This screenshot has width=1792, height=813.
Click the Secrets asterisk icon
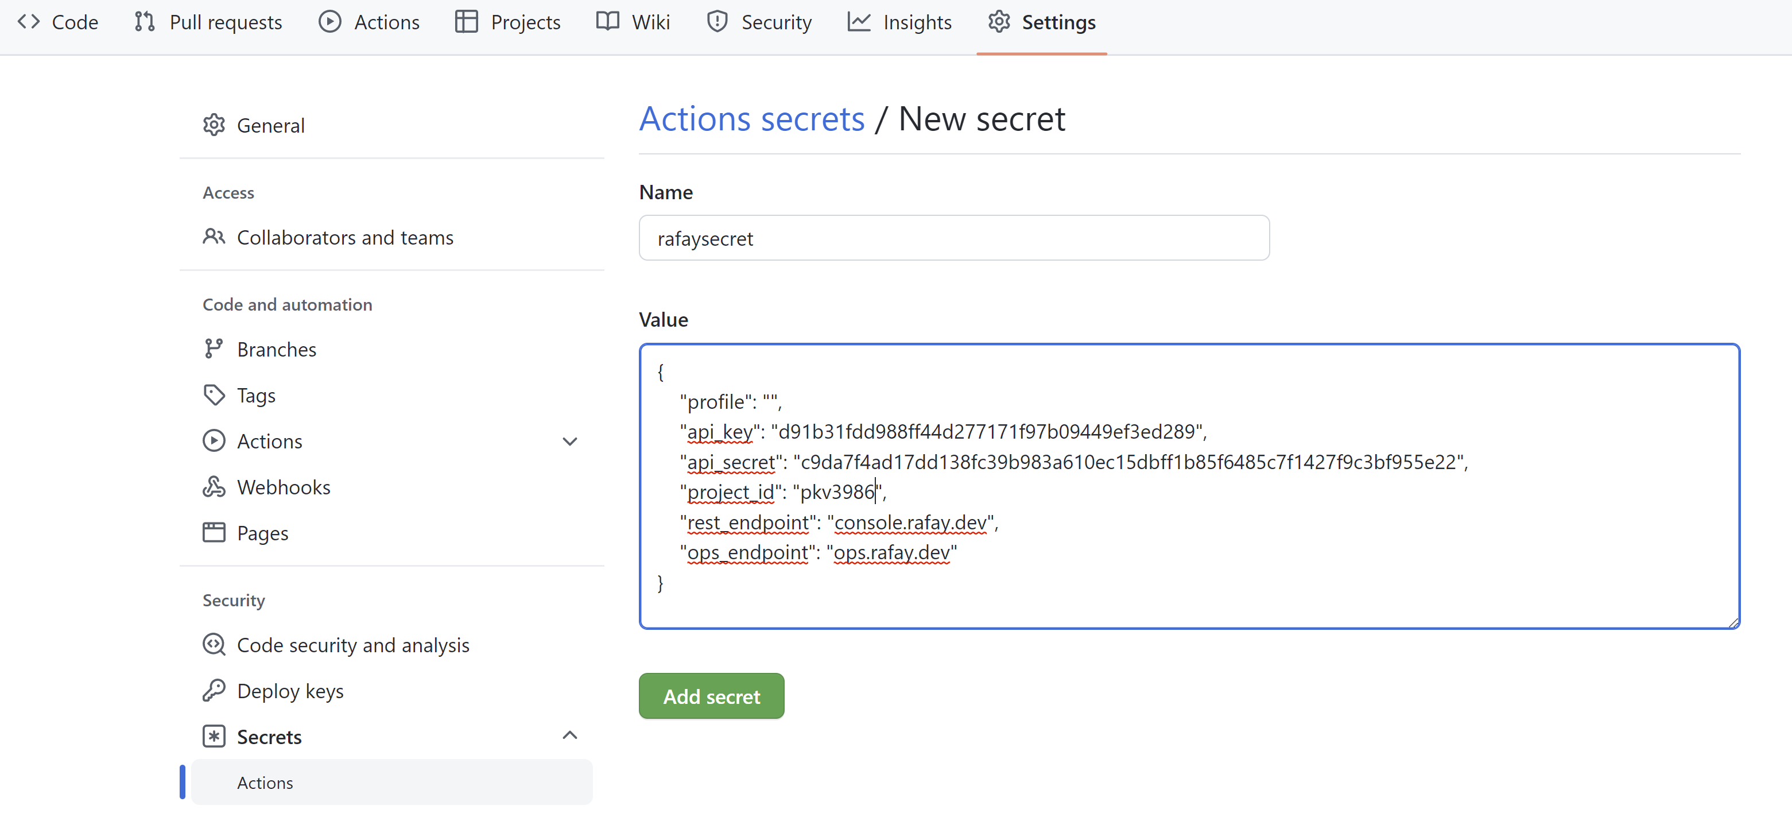(x=214, y=737)
